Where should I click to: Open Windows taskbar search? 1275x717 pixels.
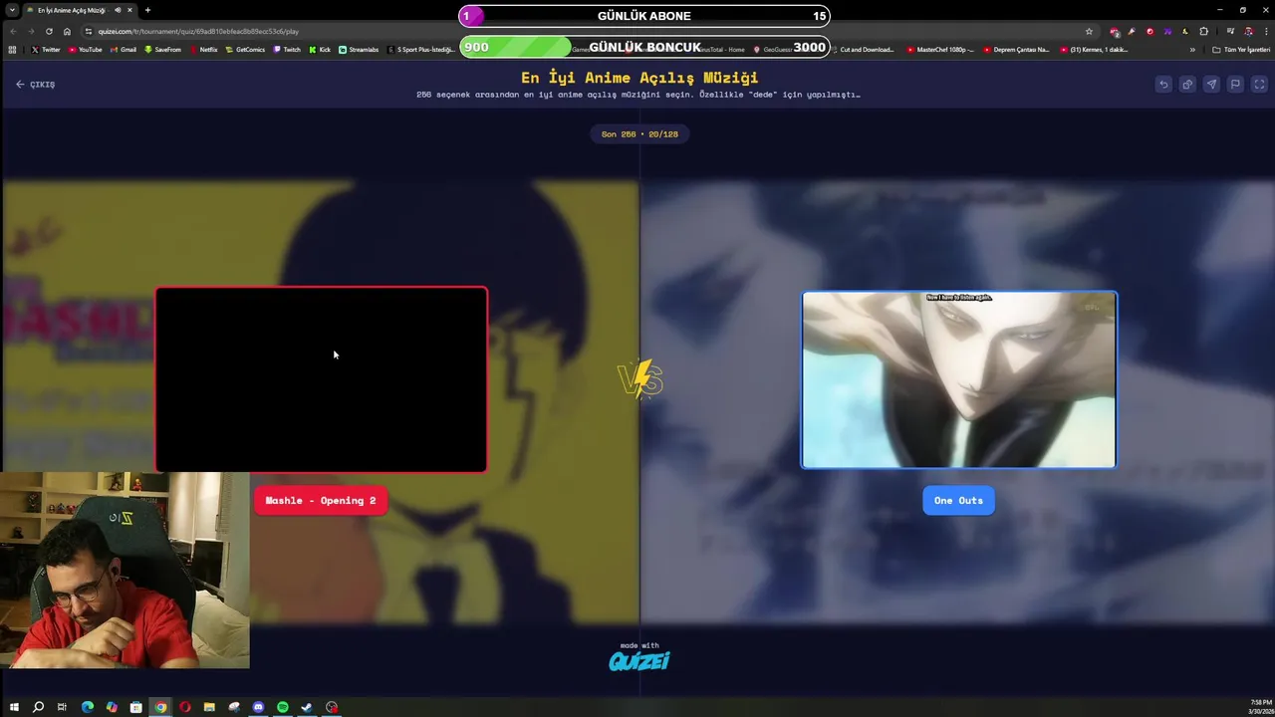tap(38, 707)
